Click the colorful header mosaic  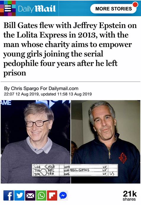coord(8,8)
